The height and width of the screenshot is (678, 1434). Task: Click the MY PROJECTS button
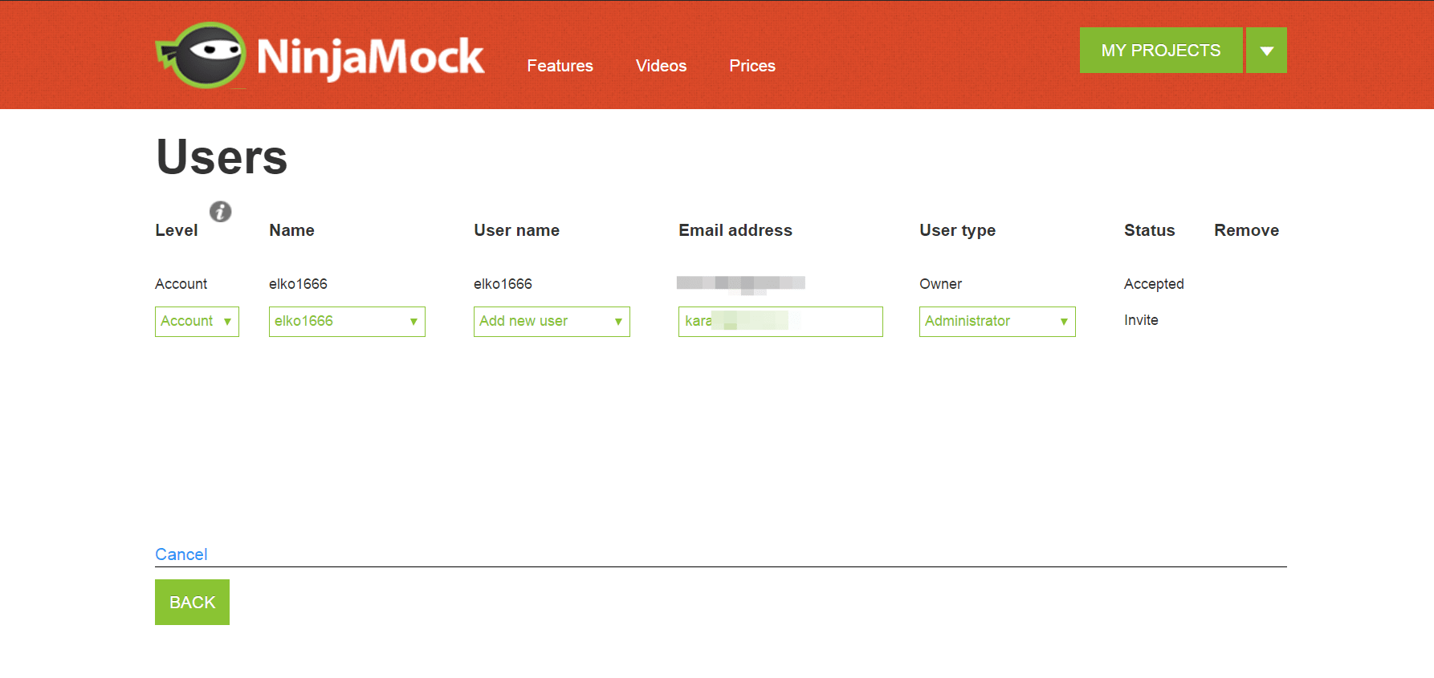(1160, 51)
